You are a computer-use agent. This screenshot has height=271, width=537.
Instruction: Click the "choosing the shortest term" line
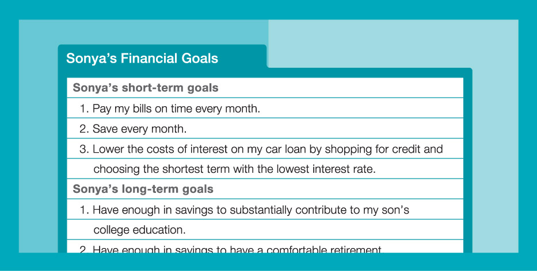coord(234,169)
